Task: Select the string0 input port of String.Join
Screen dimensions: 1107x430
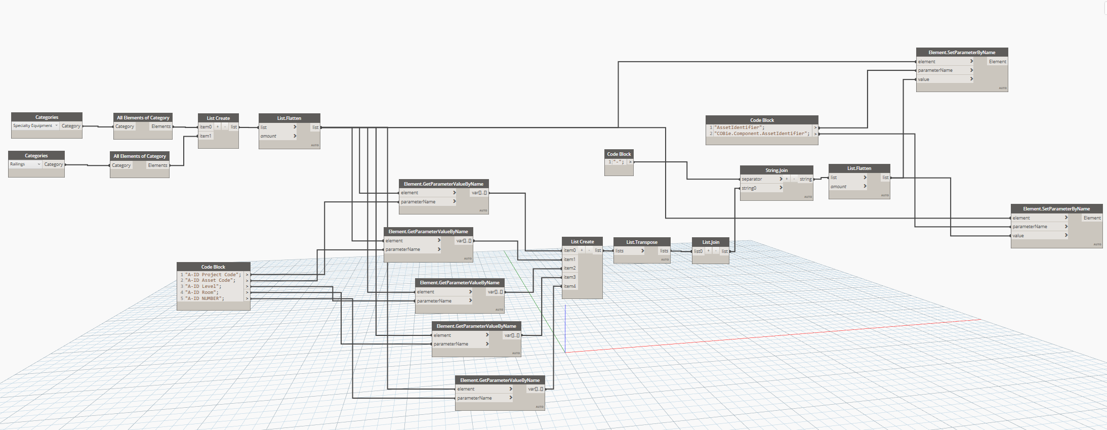Action: point(762,188)
